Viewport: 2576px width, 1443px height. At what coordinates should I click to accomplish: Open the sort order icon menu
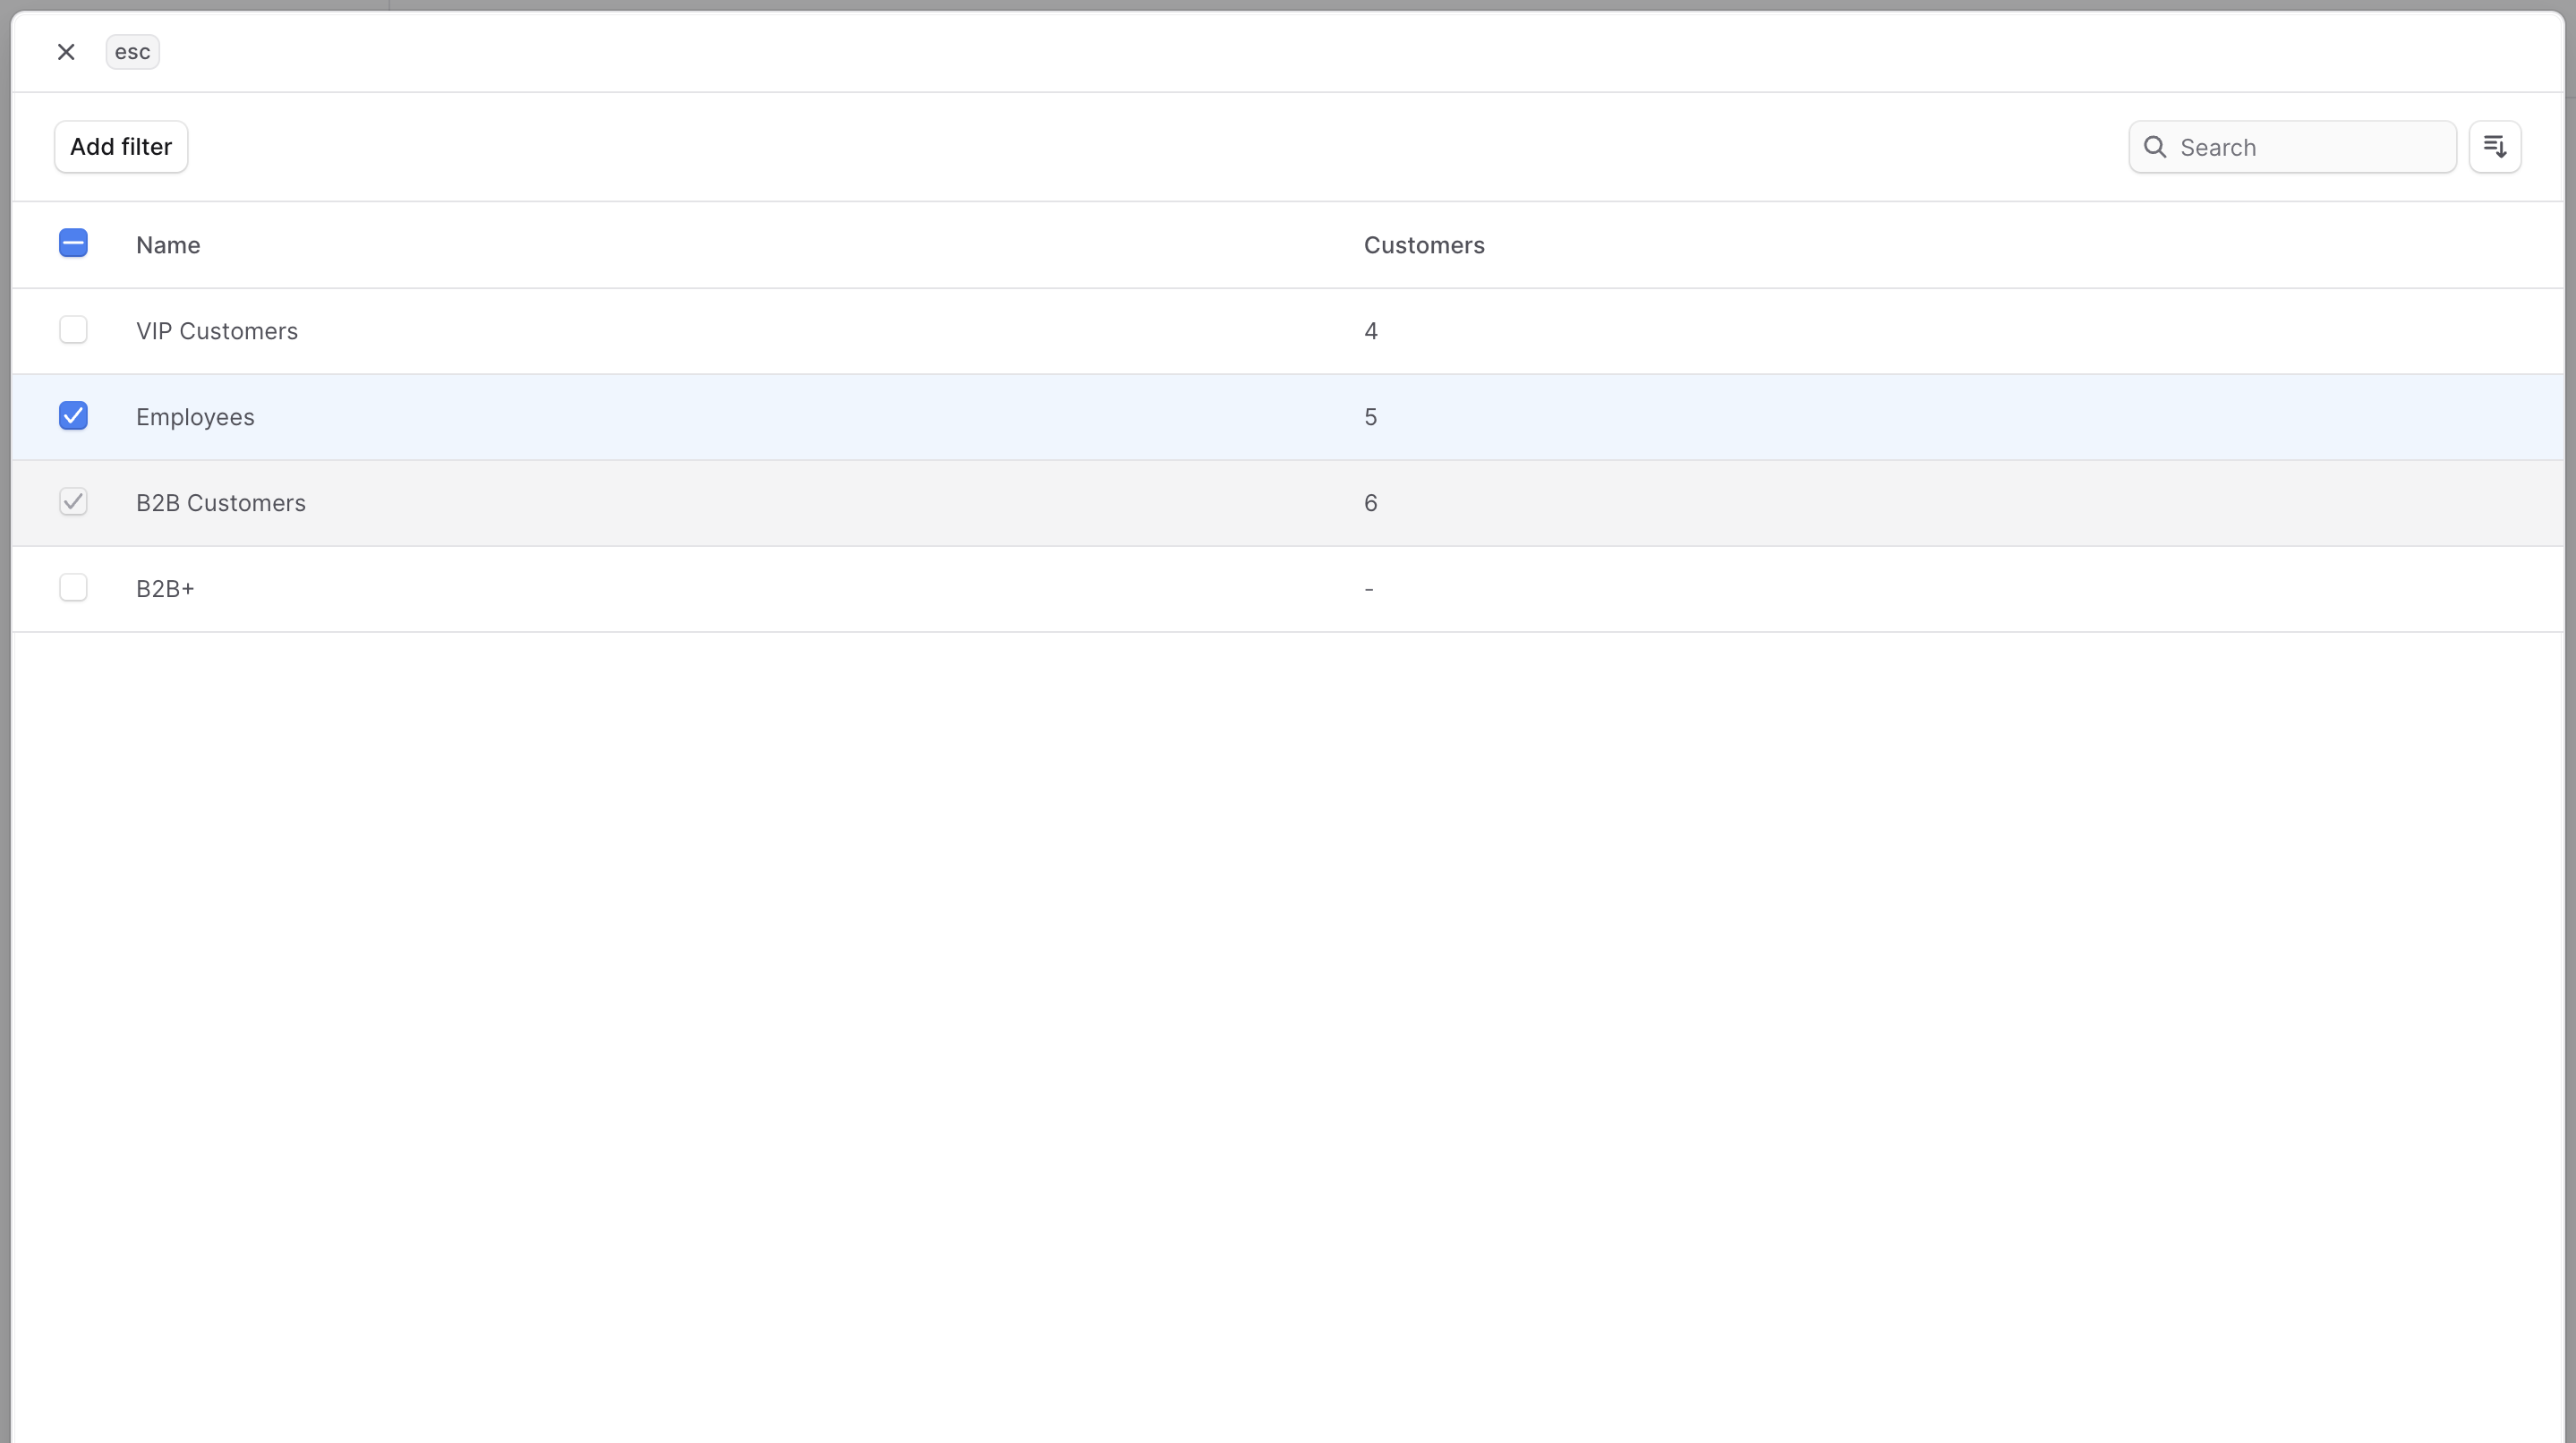[2494, 147]
